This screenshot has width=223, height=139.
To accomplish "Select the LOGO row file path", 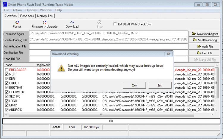I will coord(158,101).
